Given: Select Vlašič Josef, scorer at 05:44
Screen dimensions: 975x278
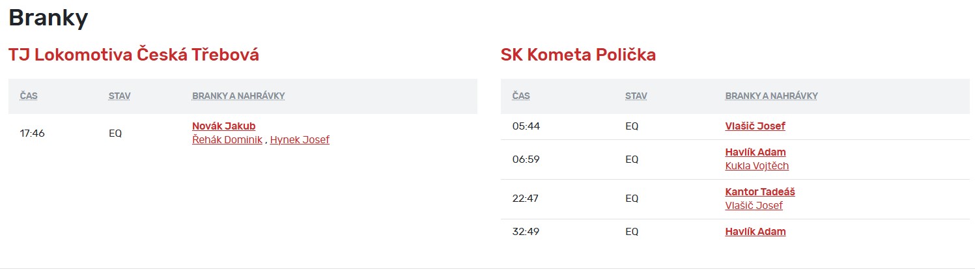Looking at the screenshot, I should click(755, 126).
